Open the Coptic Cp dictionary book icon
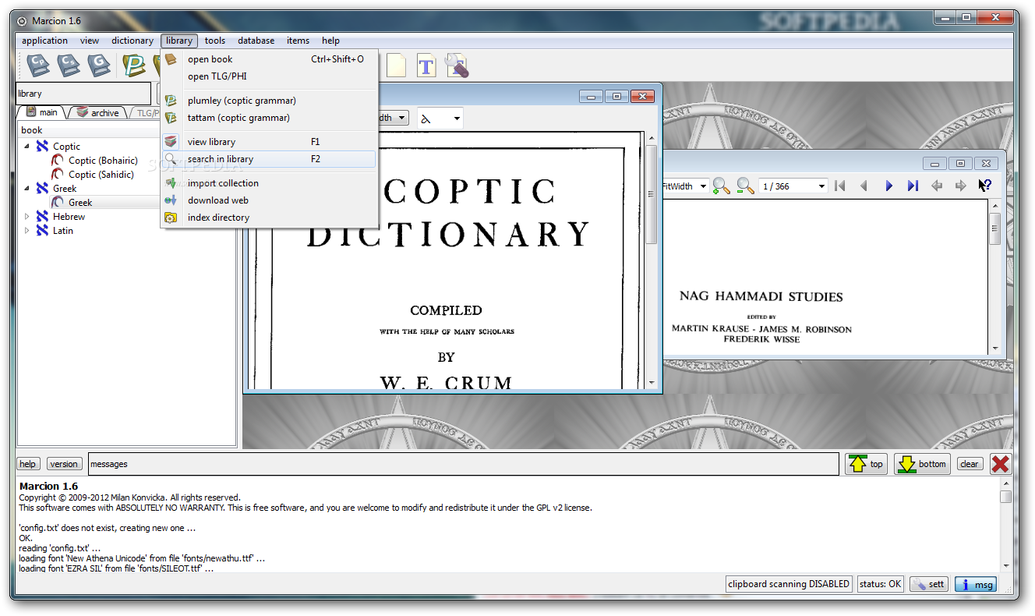Image resolution: width=1035 pixels, height=616 pixels. pyautogui.click(x=37, y=65)
